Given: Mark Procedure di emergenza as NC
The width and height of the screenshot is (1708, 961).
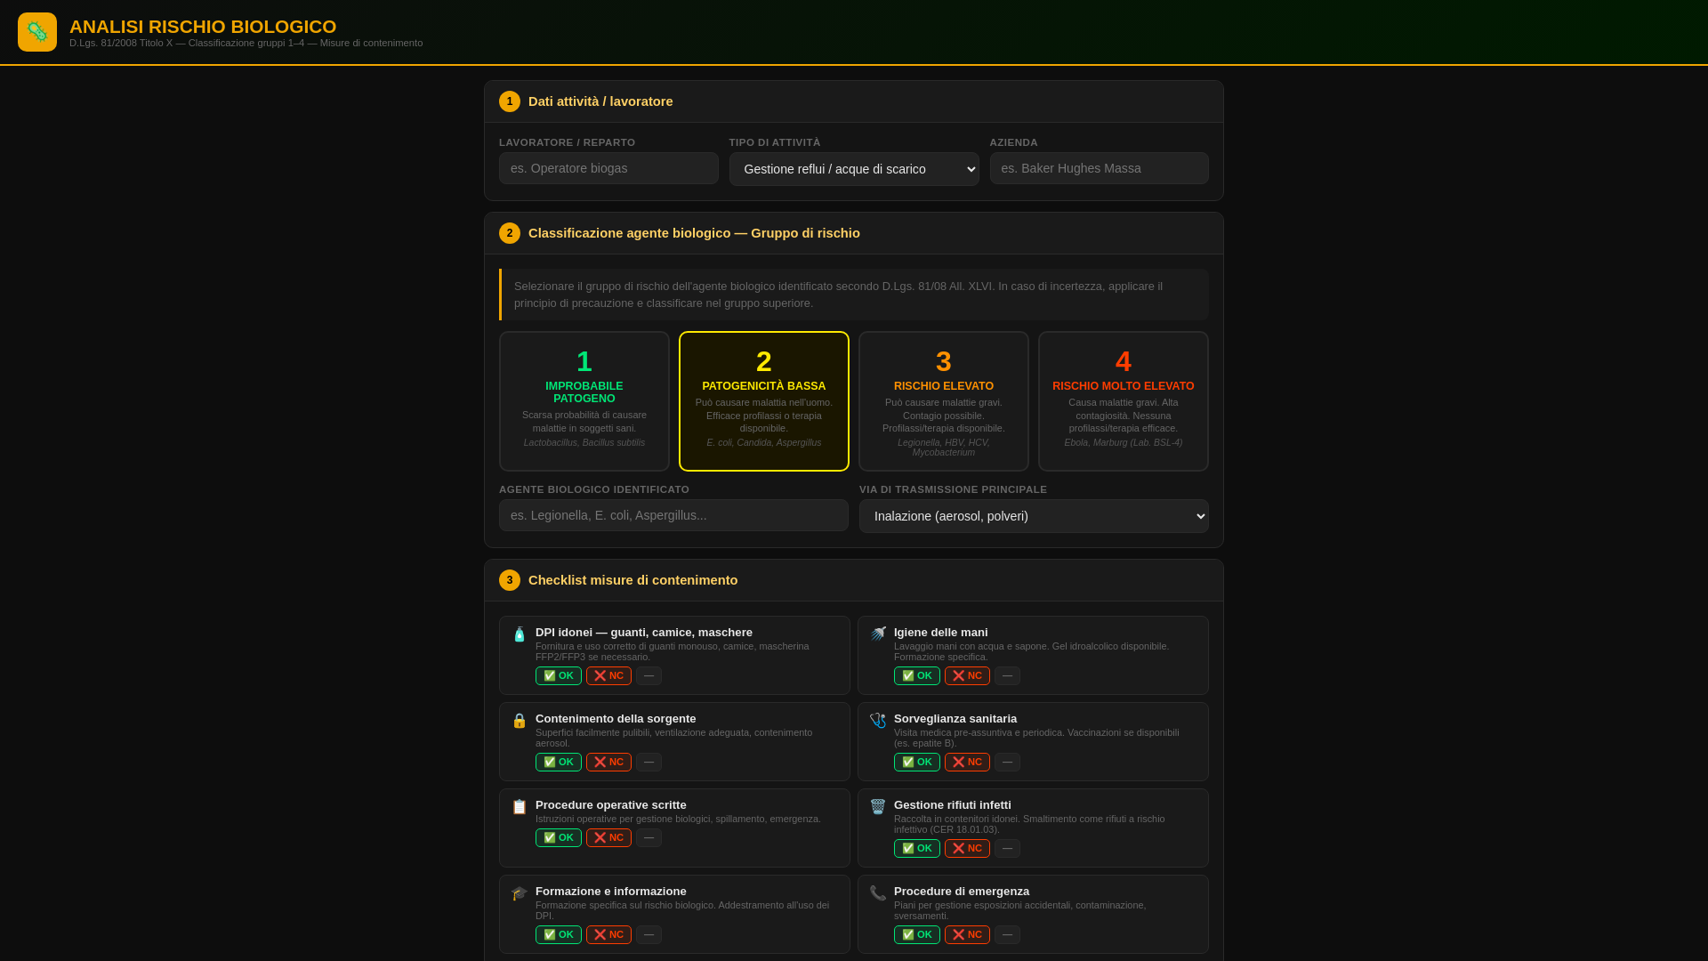Looking at the screenshot, I should pyautogui.click(x=967, y=935).
